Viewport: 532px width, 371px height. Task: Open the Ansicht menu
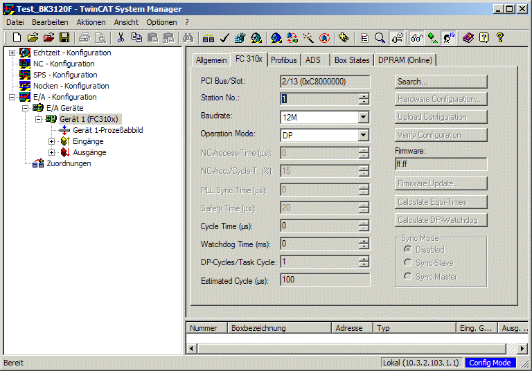[126, 22]
